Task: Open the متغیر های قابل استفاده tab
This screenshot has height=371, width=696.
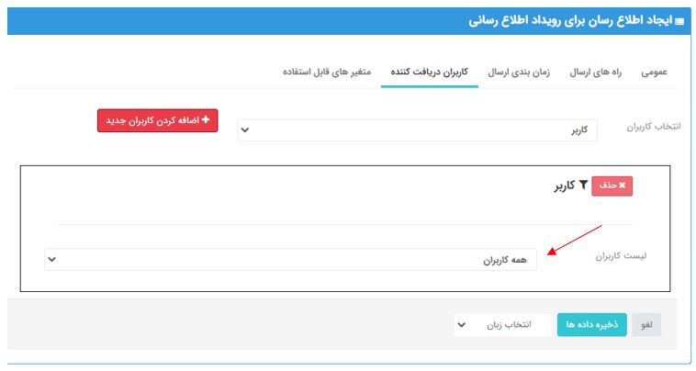Action: [x=327, y=72]
